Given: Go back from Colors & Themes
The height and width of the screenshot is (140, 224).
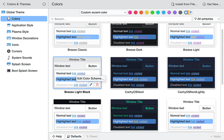Looking at the screenshot, I should tap(4, 4).
